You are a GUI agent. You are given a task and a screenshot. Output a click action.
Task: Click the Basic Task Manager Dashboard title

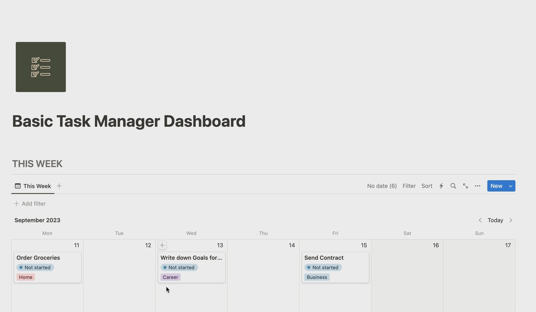coord(129,121)
